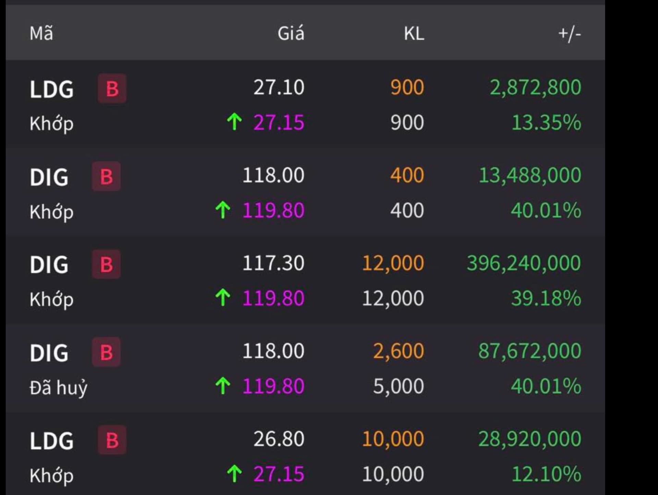Image resolution: width=658 pixels, height=495 pixels.
Task: Click the 28,920,000 profit value
Action: (x=529, y=439)
